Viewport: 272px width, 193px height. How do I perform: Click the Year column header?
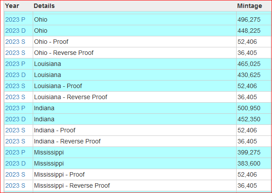pos(12,6)
